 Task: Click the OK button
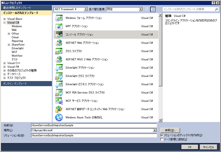[x=190, y=147]
